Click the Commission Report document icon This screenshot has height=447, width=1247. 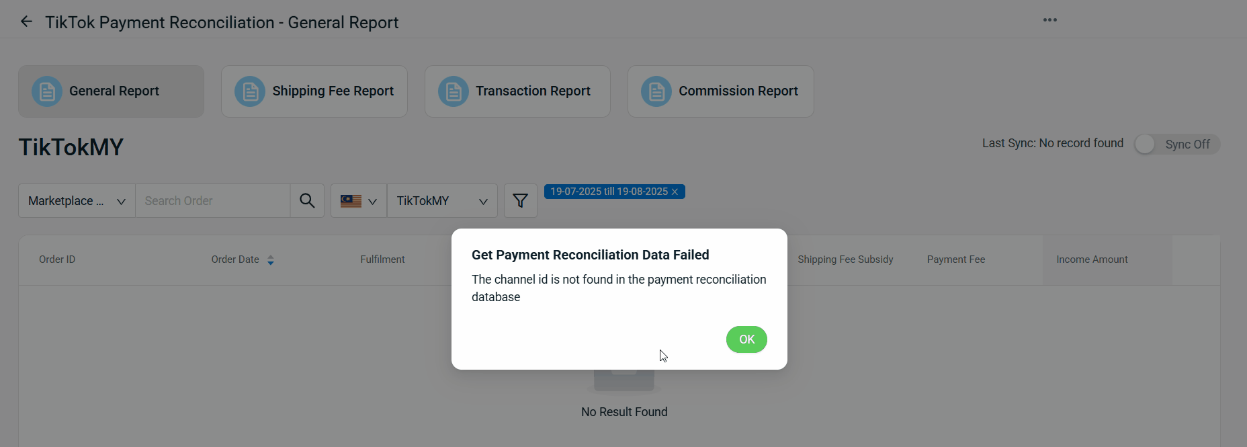[656, 91]
